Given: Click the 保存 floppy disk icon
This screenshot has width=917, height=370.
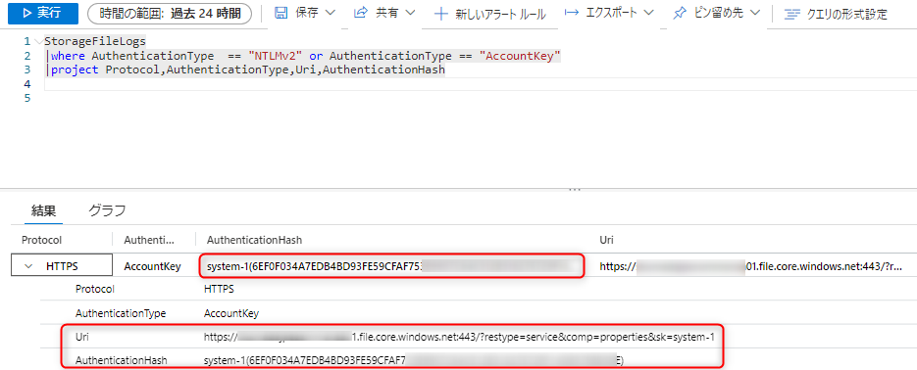Looking at the screenshot, I should click(280, 13).
